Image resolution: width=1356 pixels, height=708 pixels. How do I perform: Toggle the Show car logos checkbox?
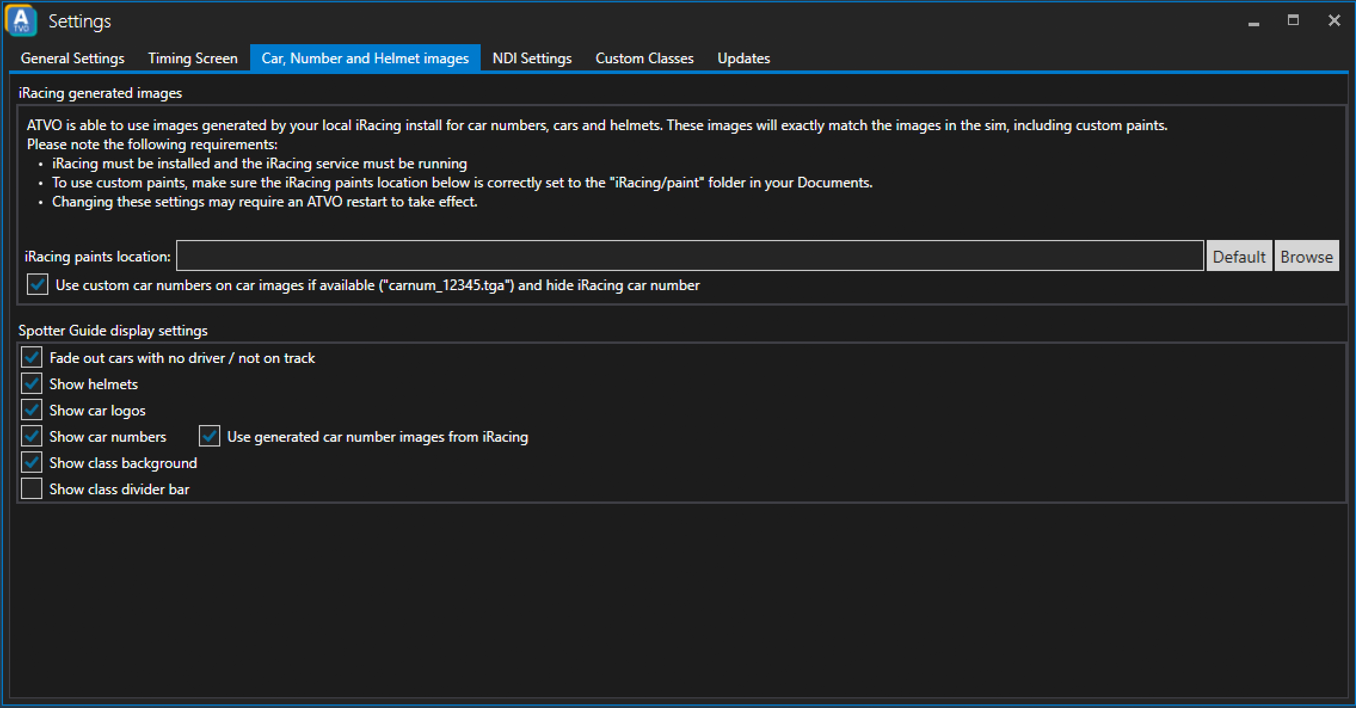pos(32,410)
